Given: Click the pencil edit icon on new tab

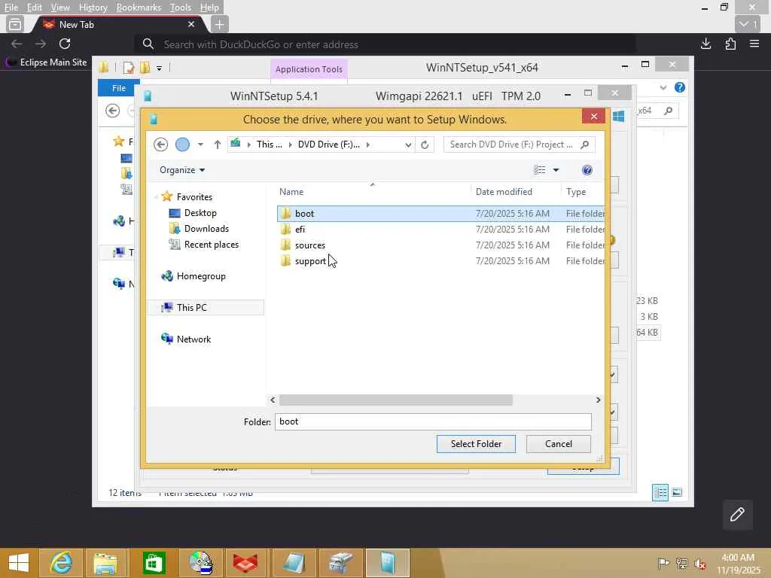Looking at the screenshot, I should pos(737,515).
